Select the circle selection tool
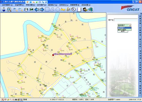Viewport: 142px width, 102px height. tap(58, 9)
